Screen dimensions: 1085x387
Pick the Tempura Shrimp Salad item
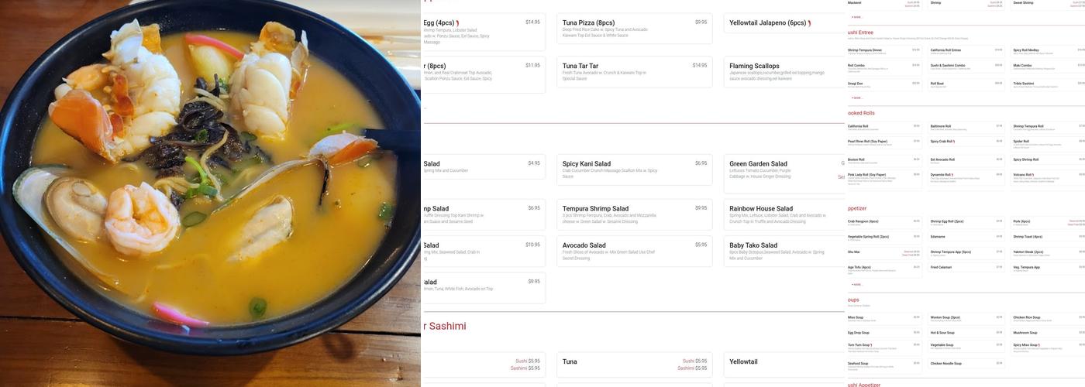click(634, 214)
